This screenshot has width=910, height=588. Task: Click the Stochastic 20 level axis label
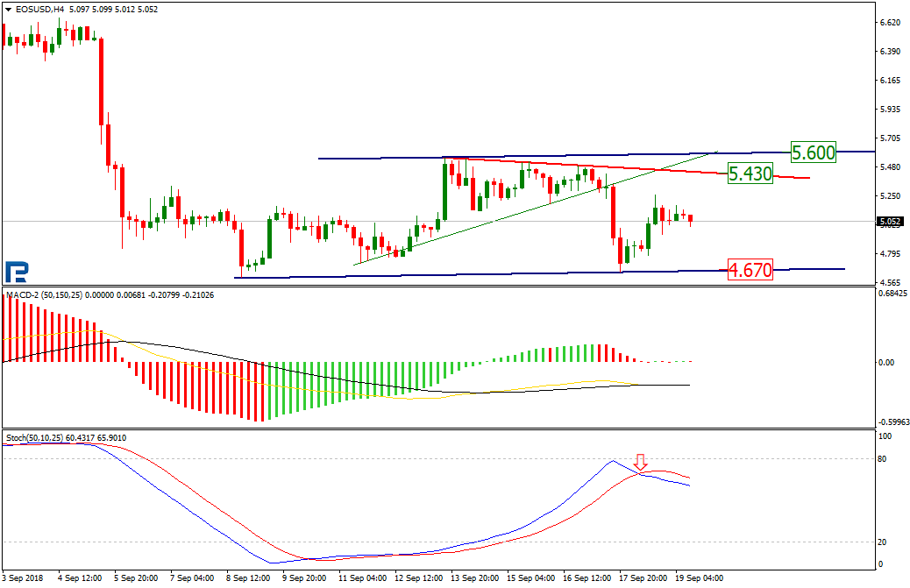(884, 542)
